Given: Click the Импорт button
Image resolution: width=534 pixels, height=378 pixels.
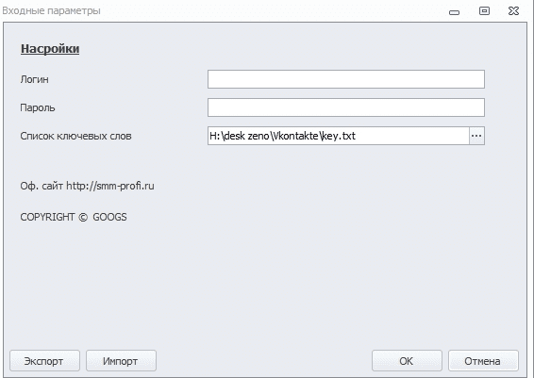Looking at the screenshot, I should 121,361.
